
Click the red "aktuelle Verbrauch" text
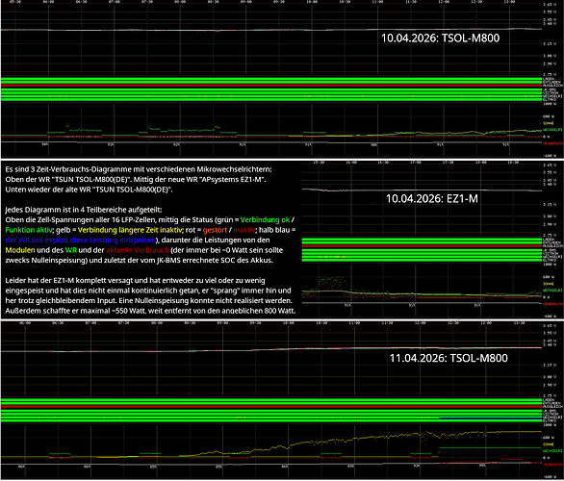[138, 250]
